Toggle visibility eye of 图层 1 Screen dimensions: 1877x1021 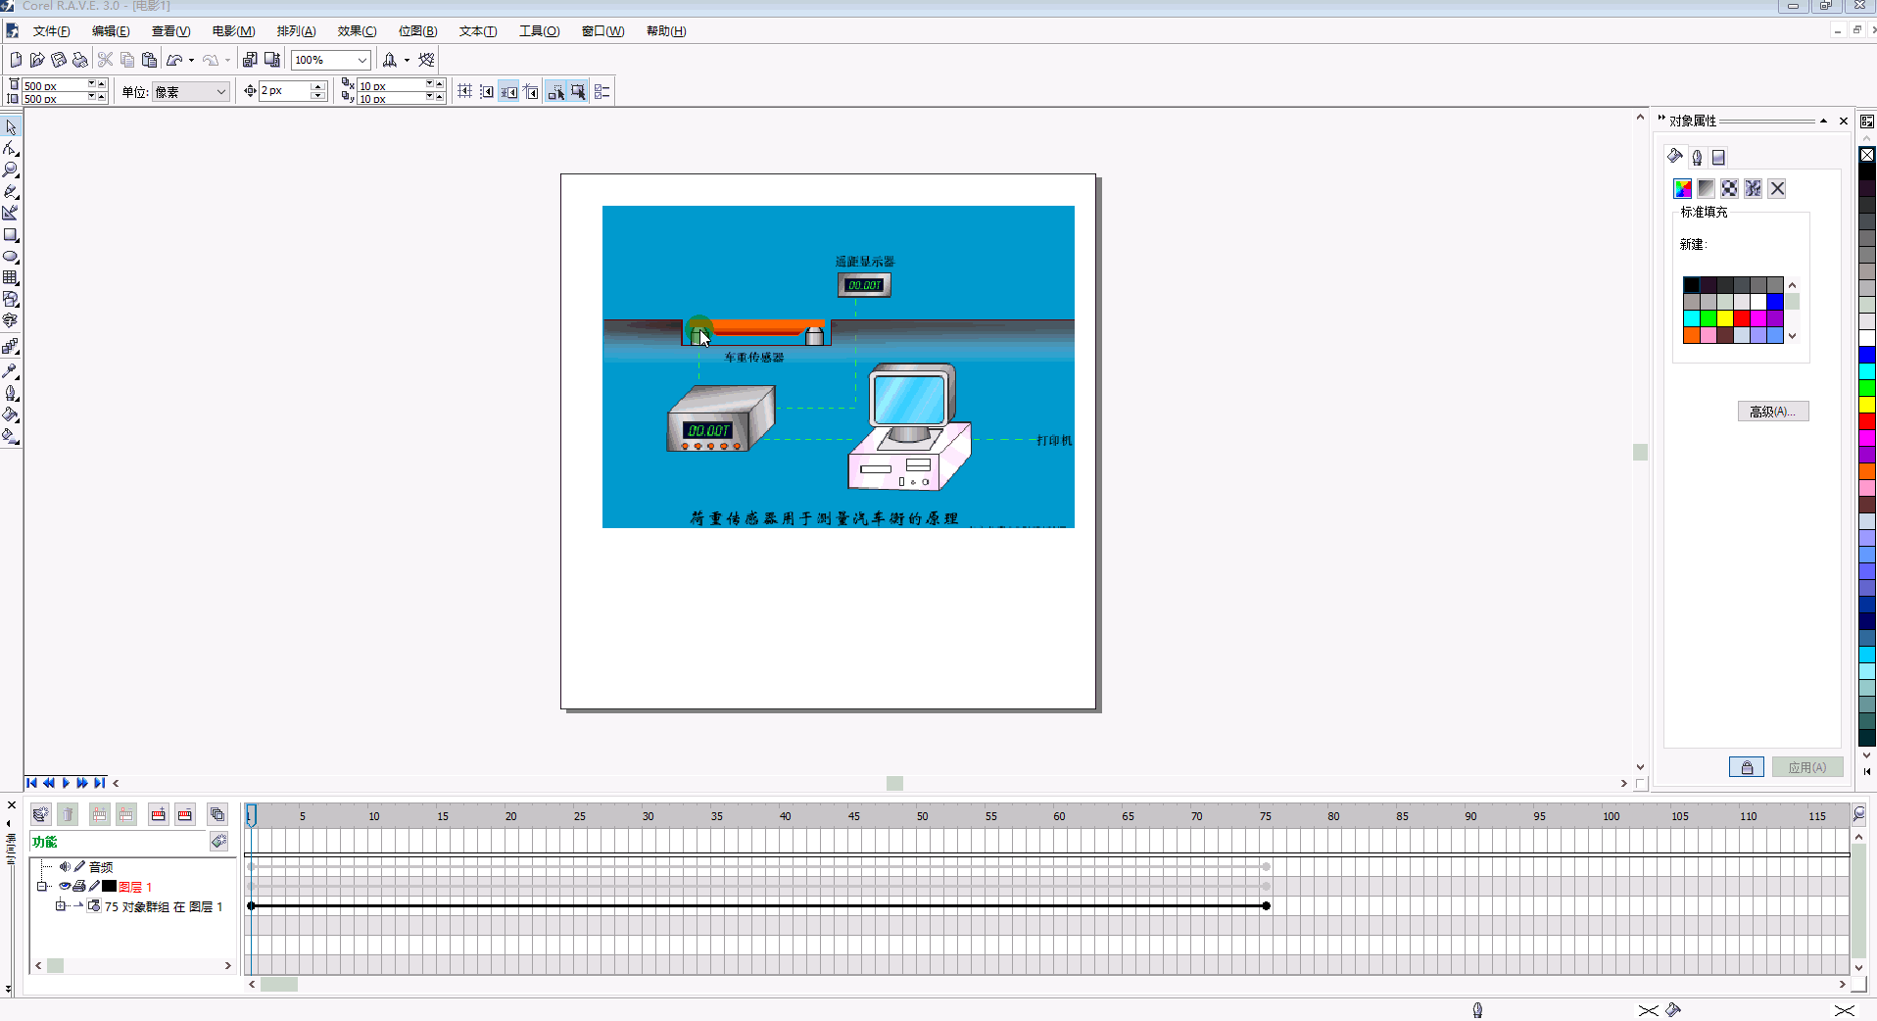coord(65,886)
